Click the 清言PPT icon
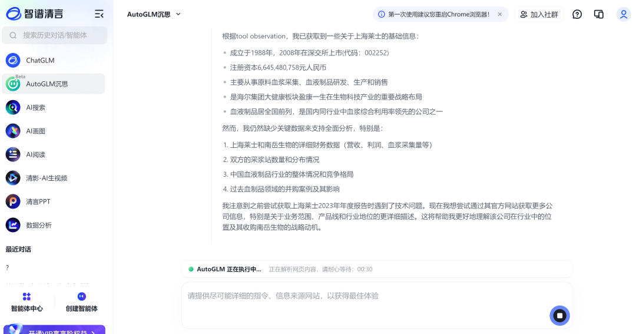 click(x=13, y=201)
